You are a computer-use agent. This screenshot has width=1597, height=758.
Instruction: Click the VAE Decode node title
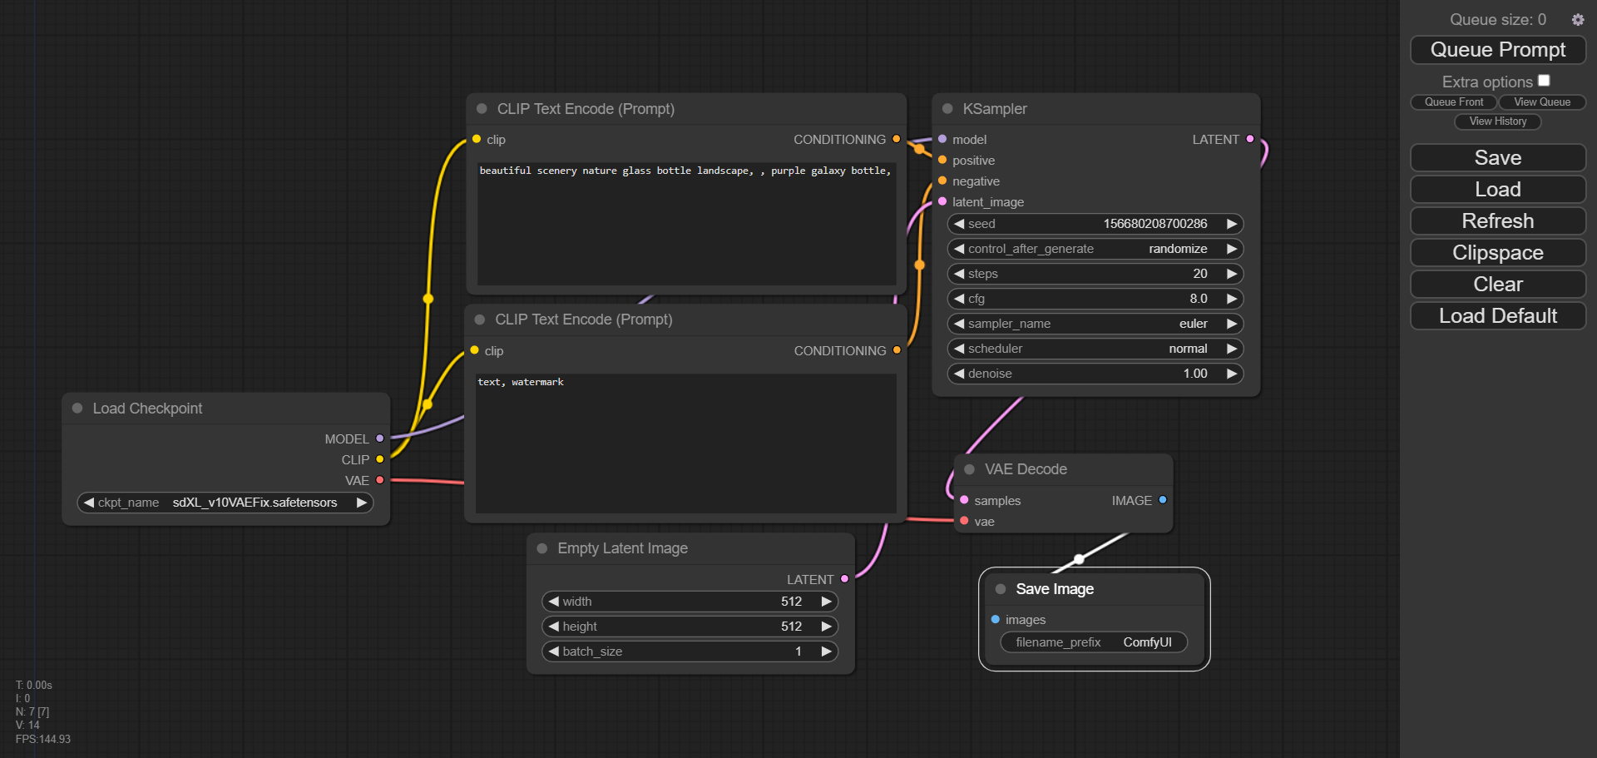[1026, 469]
